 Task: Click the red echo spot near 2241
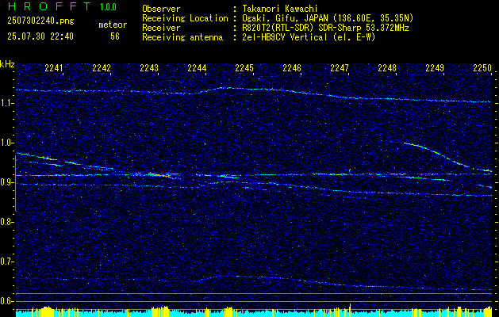tap(47, 158)
